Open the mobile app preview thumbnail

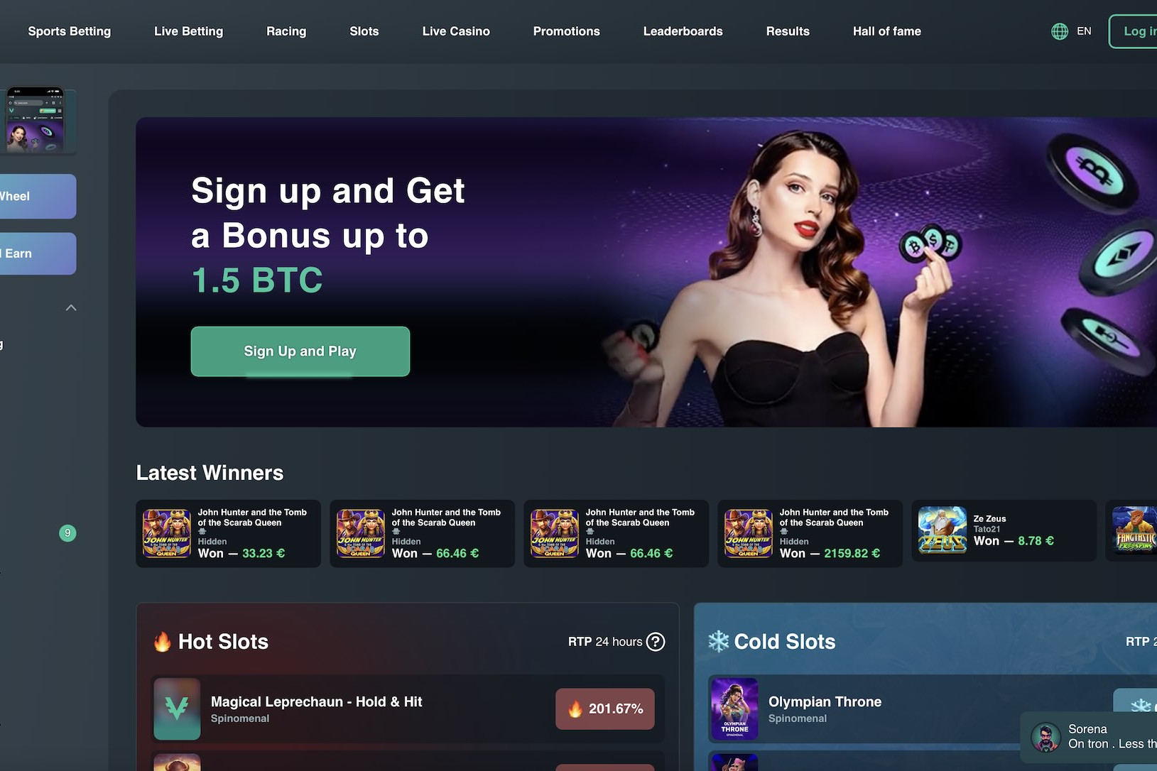coord(36,120)
